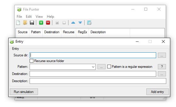Browse for Source dir with ellipsis button
The width and height of the screenshot is (176, 107).
point(162,55)
